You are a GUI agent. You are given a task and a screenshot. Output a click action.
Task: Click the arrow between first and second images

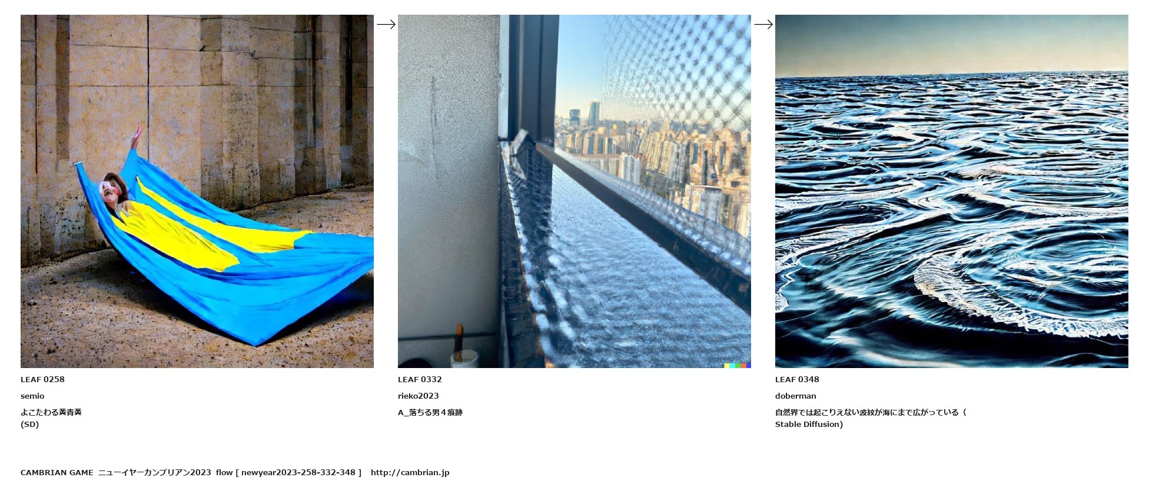386,24
